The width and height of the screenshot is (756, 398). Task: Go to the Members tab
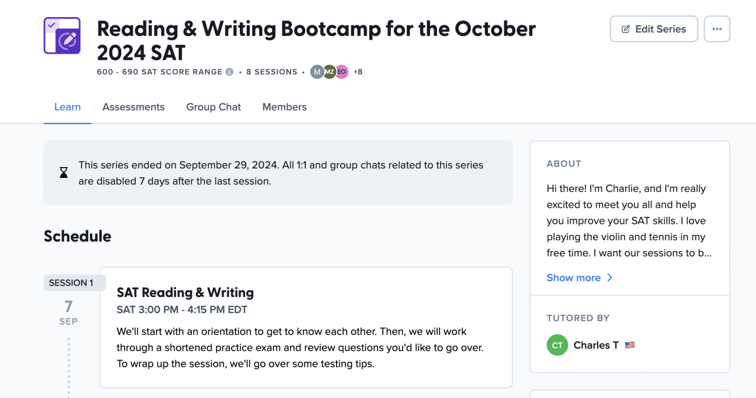pos(284,107)
